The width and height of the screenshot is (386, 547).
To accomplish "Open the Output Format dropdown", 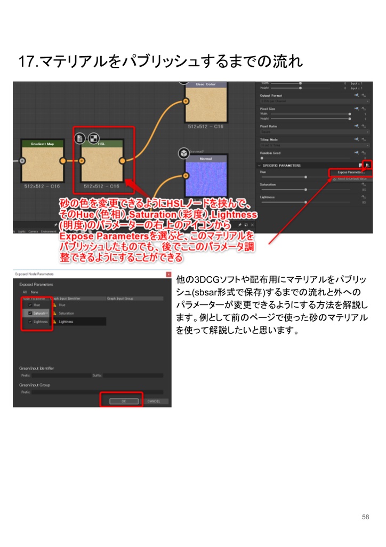I will point(315,101).
